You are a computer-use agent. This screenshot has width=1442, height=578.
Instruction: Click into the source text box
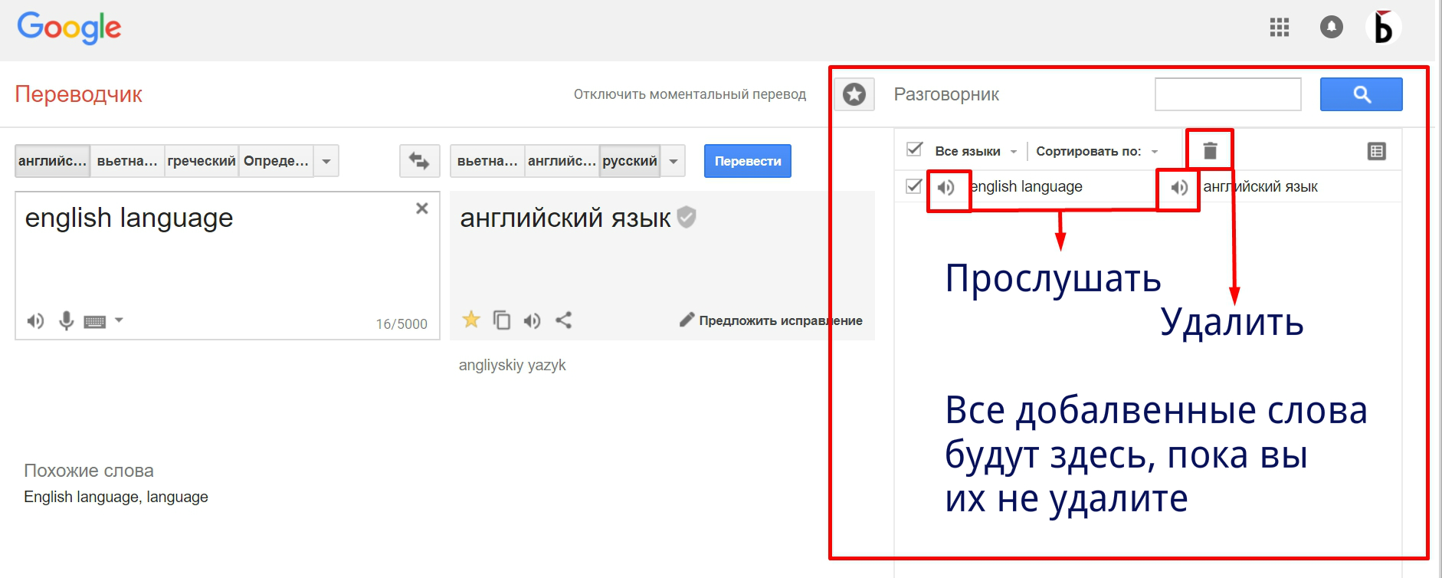tap(228, 265)
